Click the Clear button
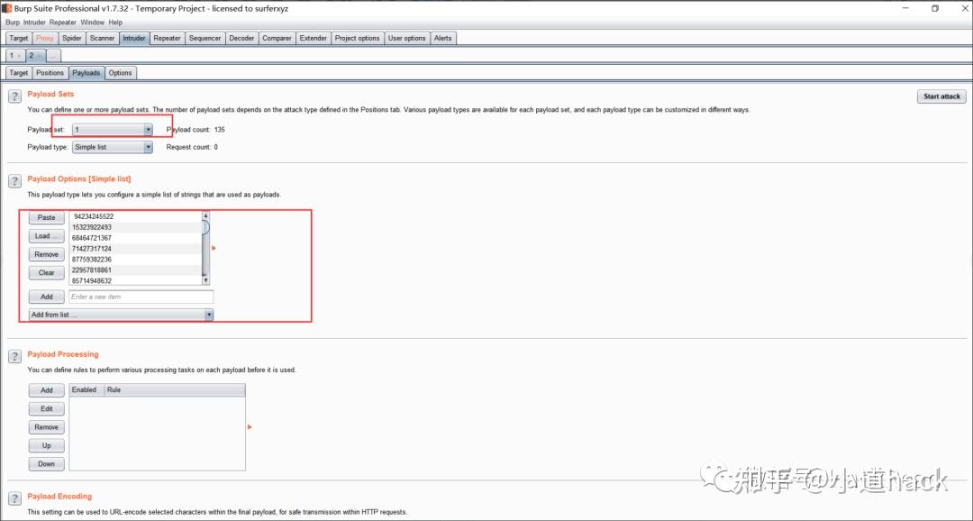This screenshot has height=521, width=973. (x=47, y=272)
